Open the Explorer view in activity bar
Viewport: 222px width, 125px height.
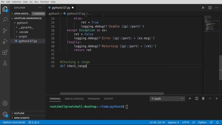(x=5, y=9)
